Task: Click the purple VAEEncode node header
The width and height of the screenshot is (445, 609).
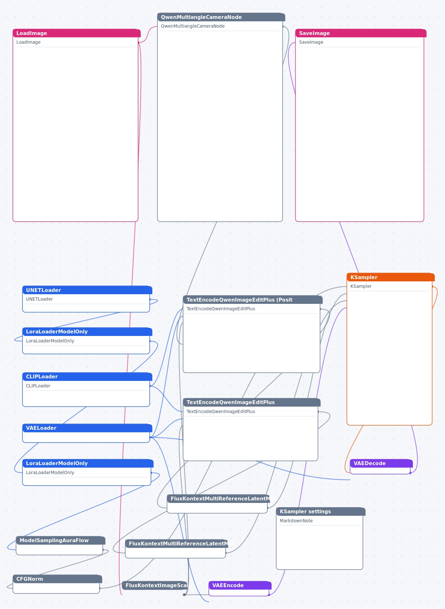Action: click(240, 586)
